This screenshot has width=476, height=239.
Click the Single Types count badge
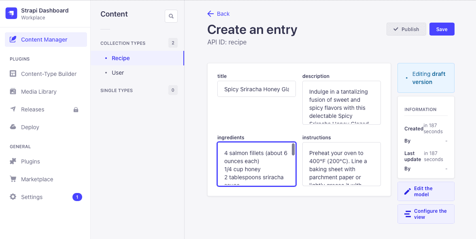tap(173, 90)
